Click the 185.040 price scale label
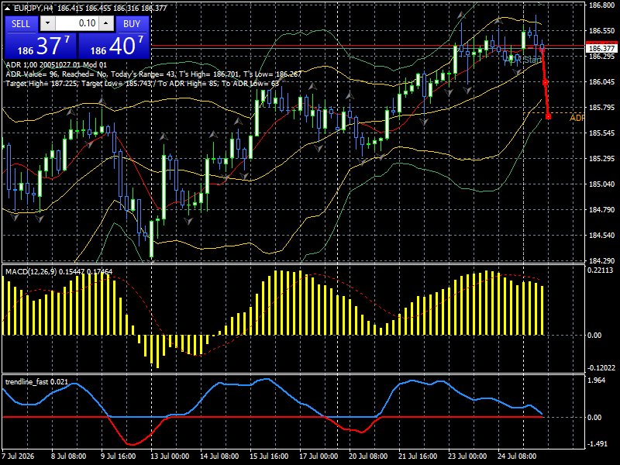This screenshot has height=465, width=620. [x=602, y=184]
